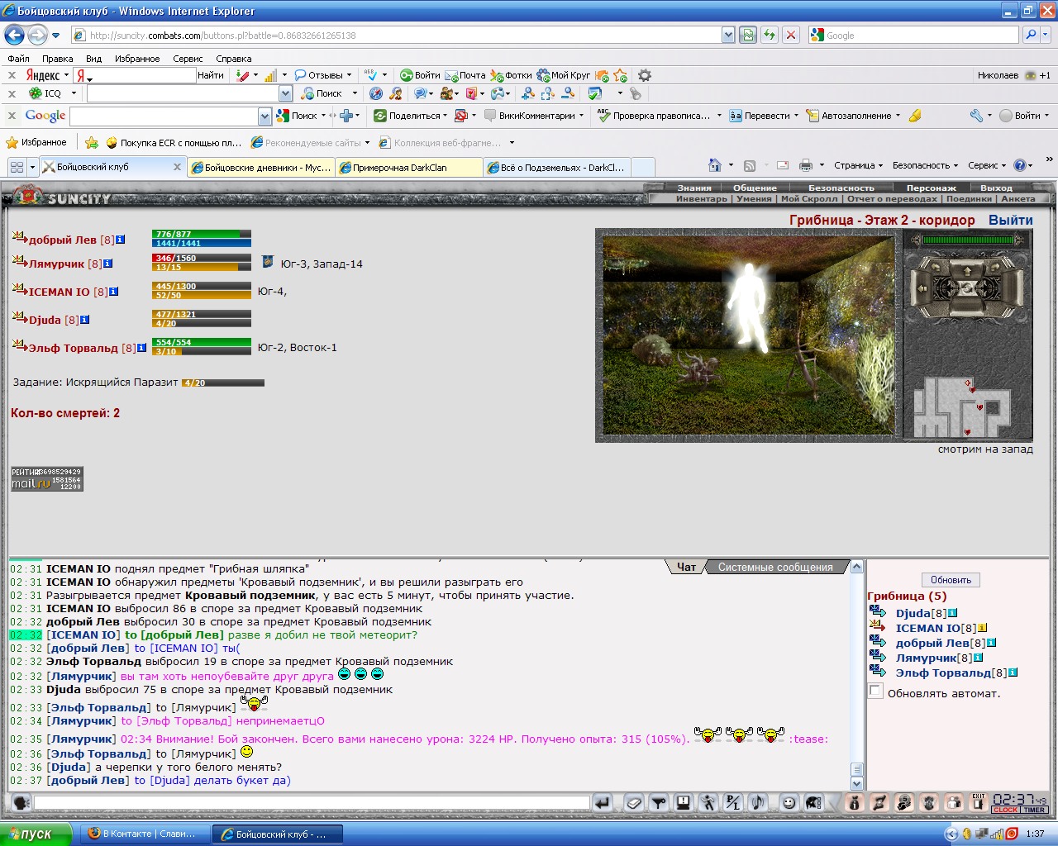This screenshot has width=1058, height=846.
Task: Click the turn-right arrow in navigation pad
Action: tap(995, 267)
